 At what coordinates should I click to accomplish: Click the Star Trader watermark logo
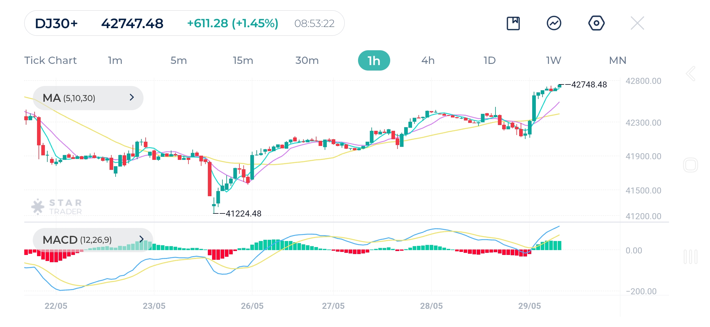click(x=57, y=207)
